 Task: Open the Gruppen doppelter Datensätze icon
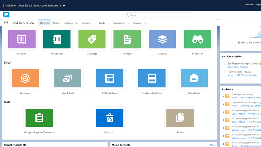39,117
